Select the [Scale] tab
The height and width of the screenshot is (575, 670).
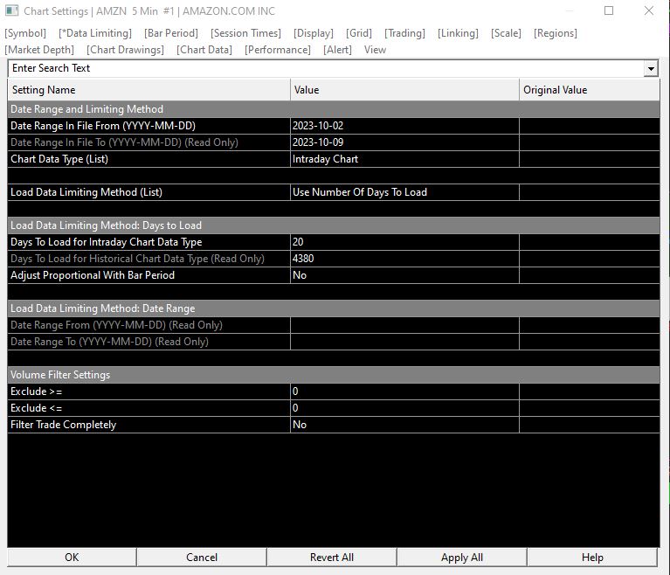click(506, 33)
